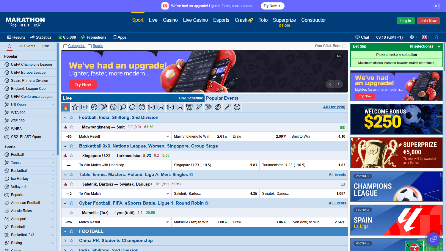Viewport: 446px width, 251px height.
Task: Open the Live tab in main navigation
Action: [153, 20]
